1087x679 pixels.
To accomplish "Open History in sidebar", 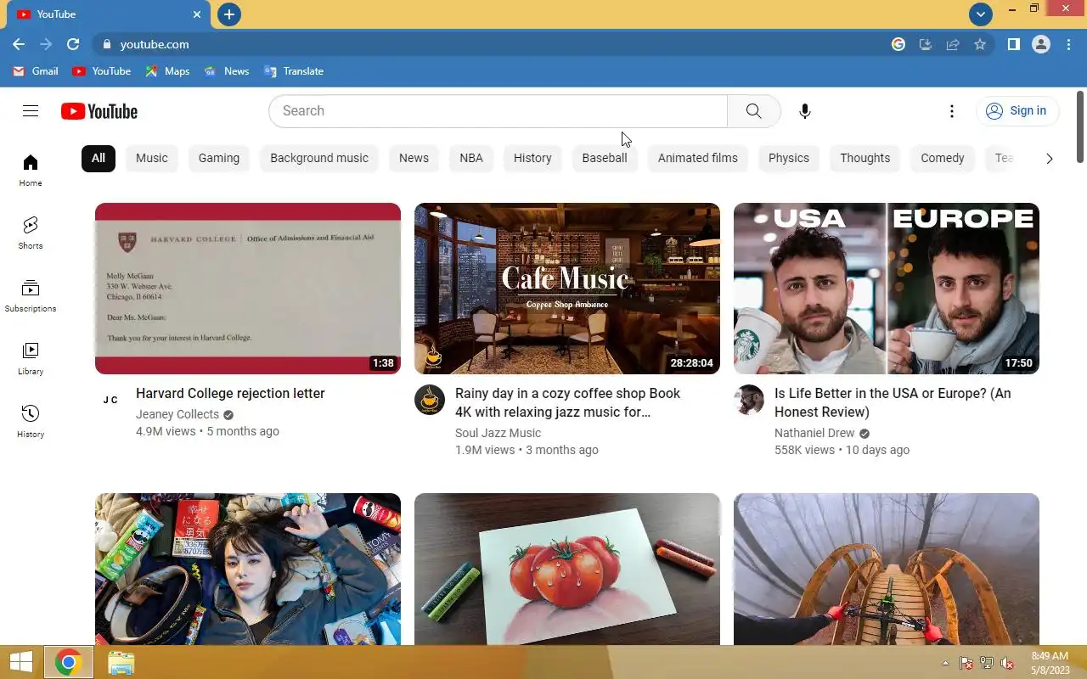I will coord(31,421).
